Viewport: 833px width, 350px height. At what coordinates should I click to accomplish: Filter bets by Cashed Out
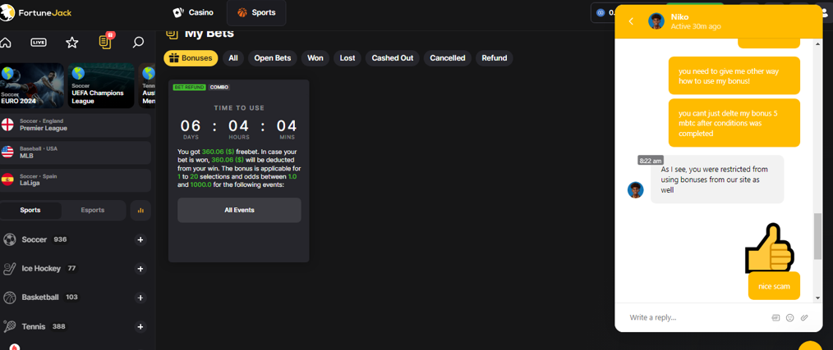393,58
